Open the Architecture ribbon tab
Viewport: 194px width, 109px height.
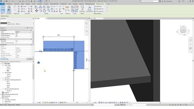tap(9, 4)
